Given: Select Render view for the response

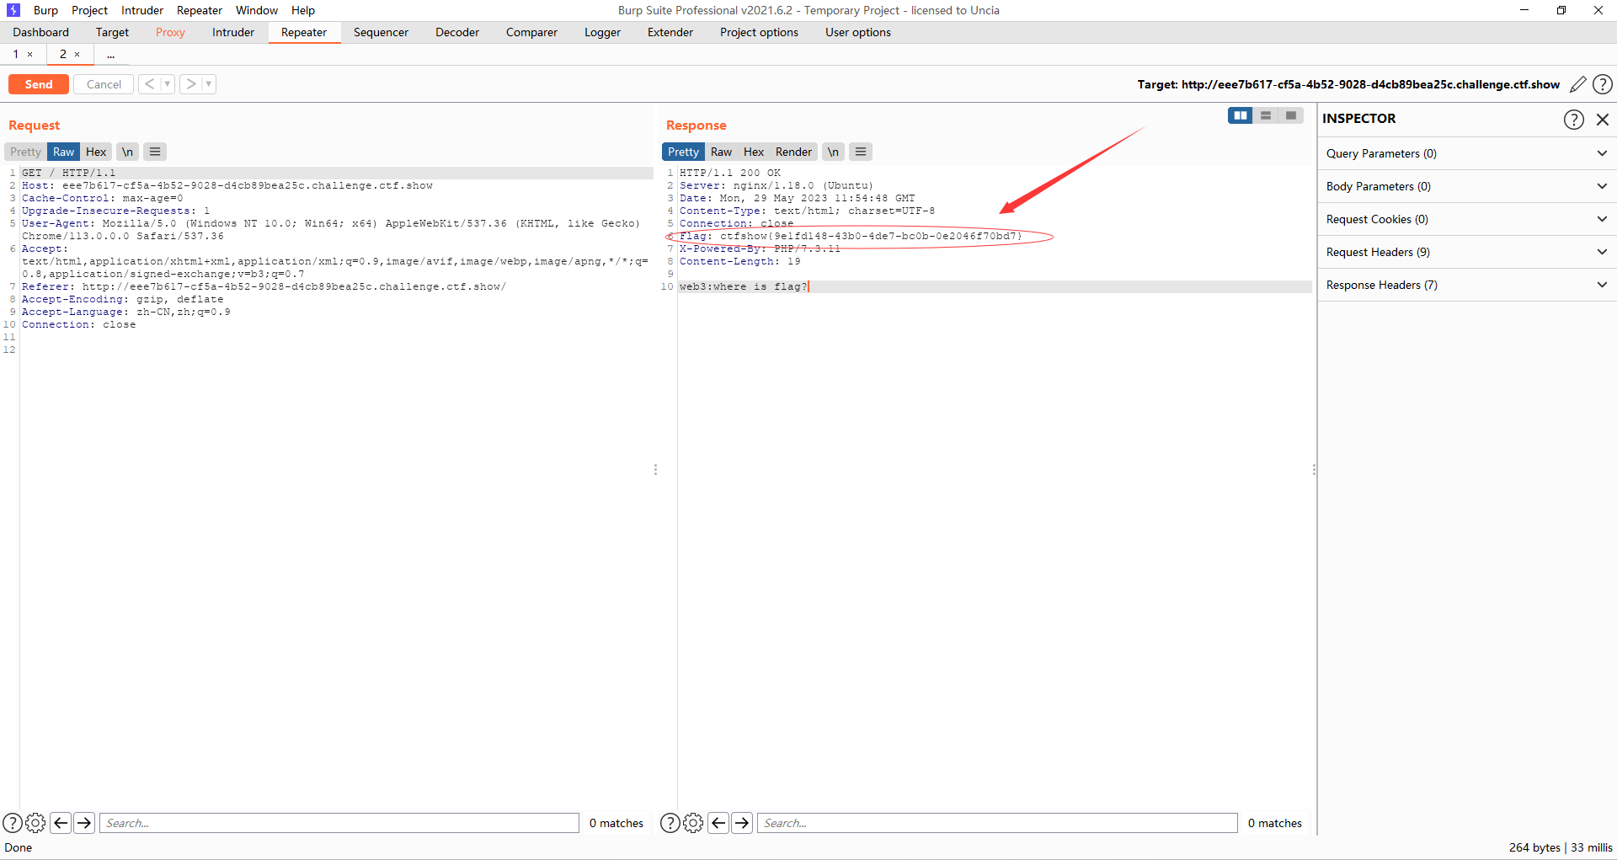Looking at the screenshot, I should coord(793,152).
